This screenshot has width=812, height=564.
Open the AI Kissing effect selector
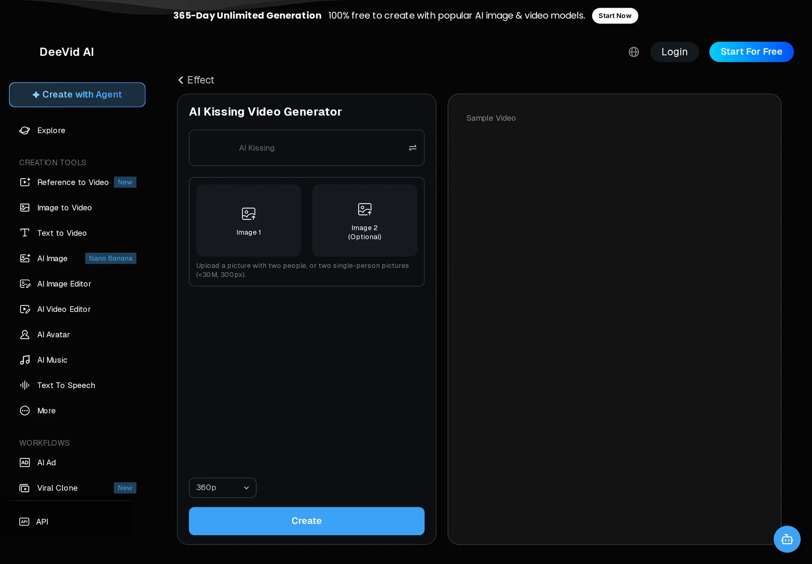click(x=306, y=148)
